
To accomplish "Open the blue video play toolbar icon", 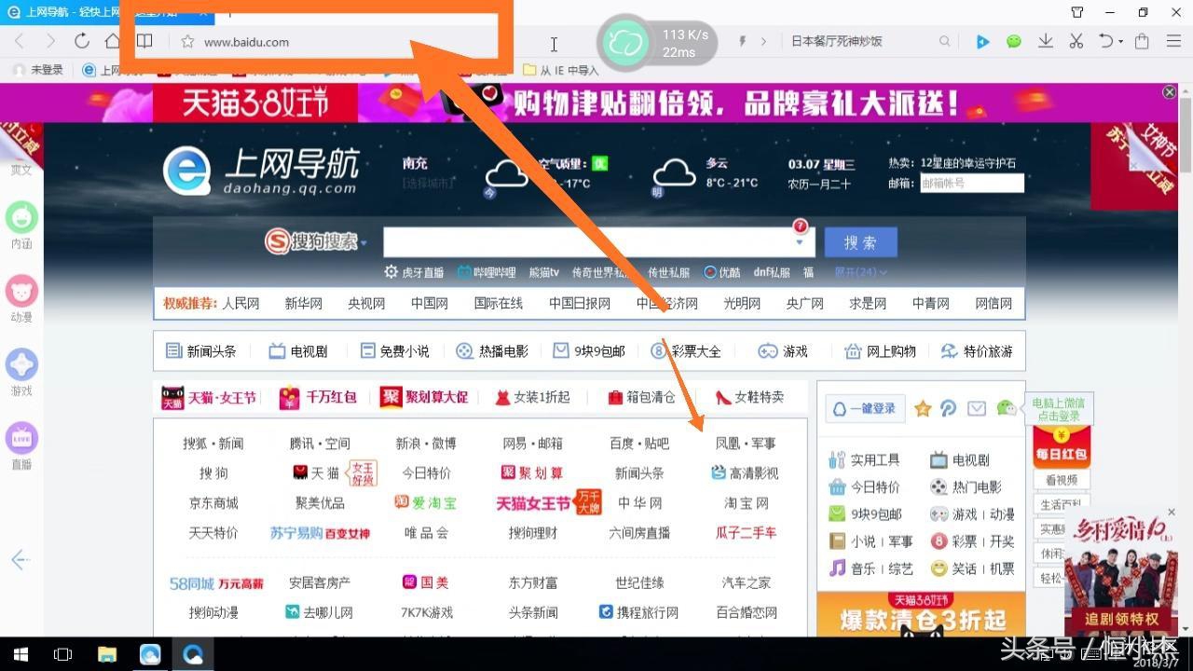I will click(x=982, y=41).
